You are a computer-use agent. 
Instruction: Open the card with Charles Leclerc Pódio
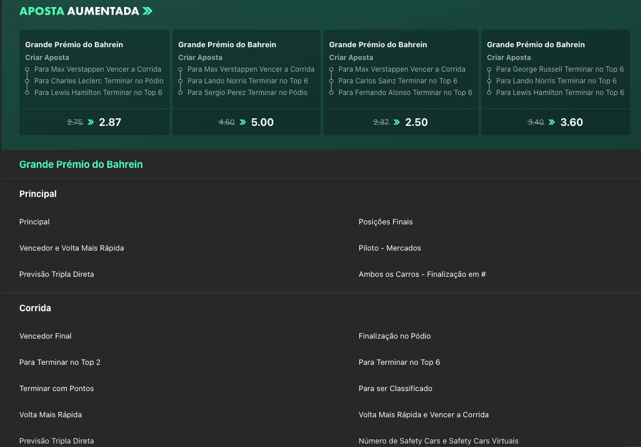tap(94, 82)
